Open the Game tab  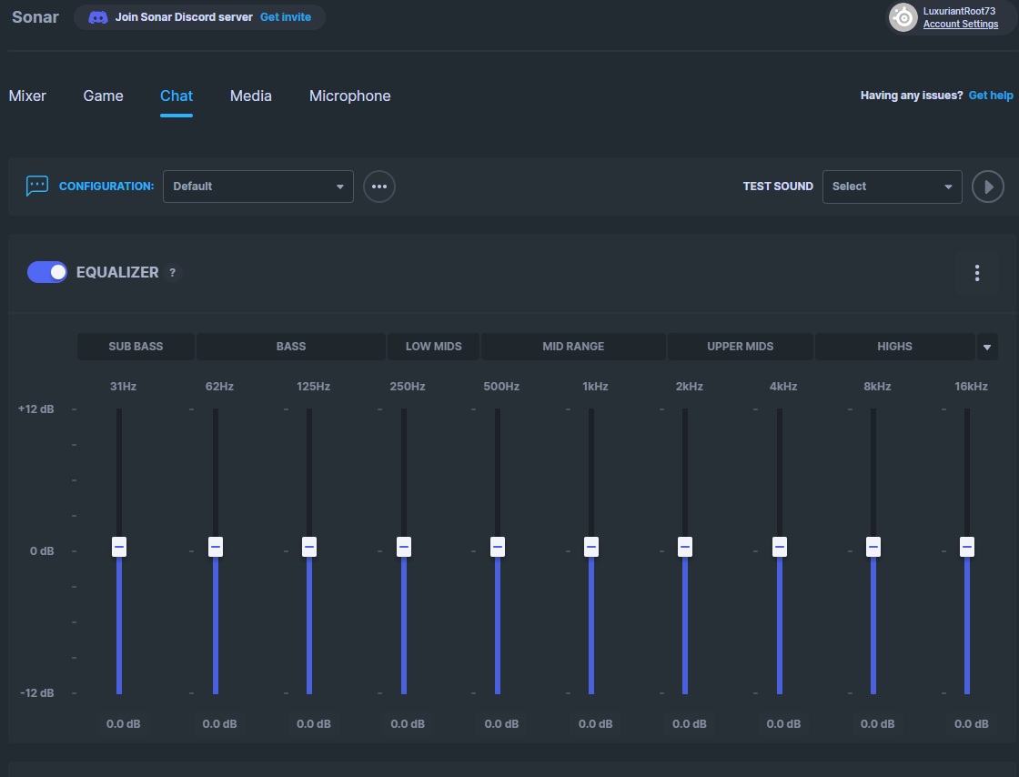103,96
